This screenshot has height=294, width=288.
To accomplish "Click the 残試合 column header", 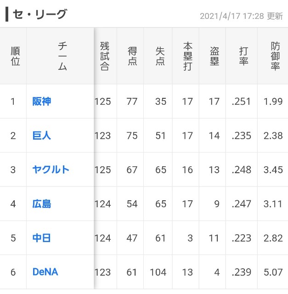I will point(105,56).
